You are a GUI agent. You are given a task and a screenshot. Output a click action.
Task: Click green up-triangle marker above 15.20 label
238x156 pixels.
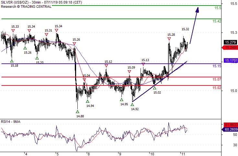click(x=37, y=58)
